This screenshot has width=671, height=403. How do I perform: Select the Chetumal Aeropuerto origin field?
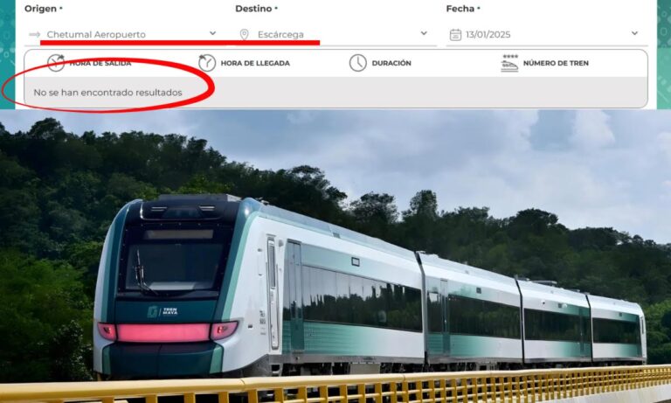[122, 34]
